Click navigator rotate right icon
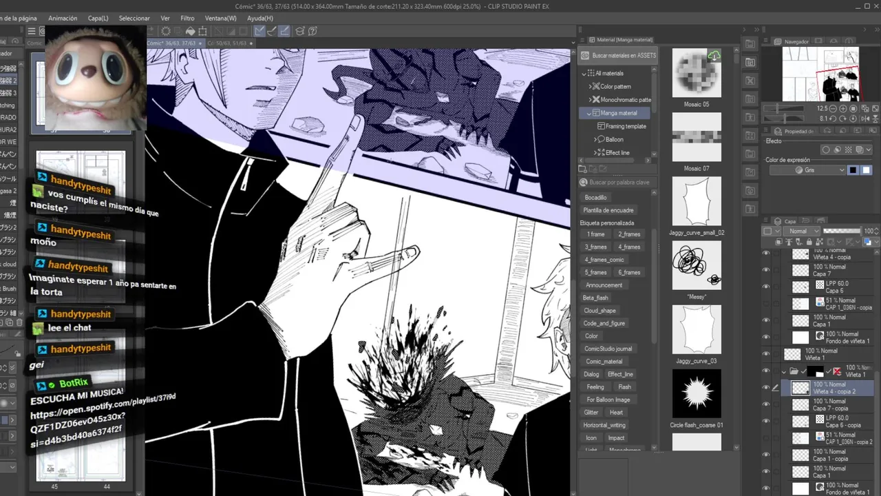The height and width of the screenshot is (496, 881). coord(843,118)
